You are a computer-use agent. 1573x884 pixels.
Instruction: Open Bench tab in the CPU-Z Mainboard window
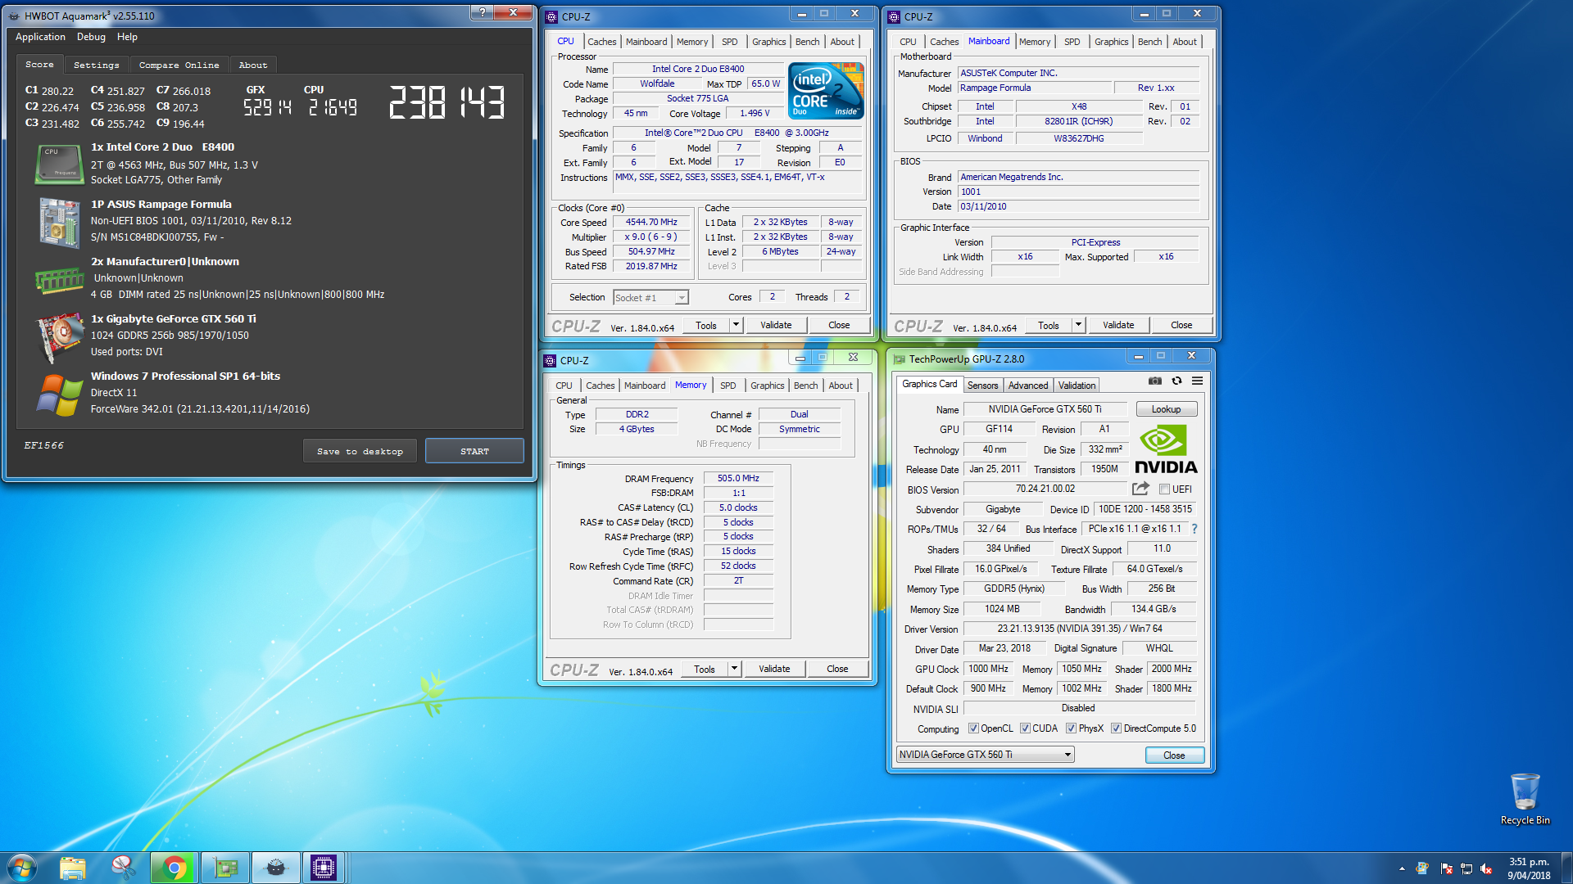(x=1149, y=42)
